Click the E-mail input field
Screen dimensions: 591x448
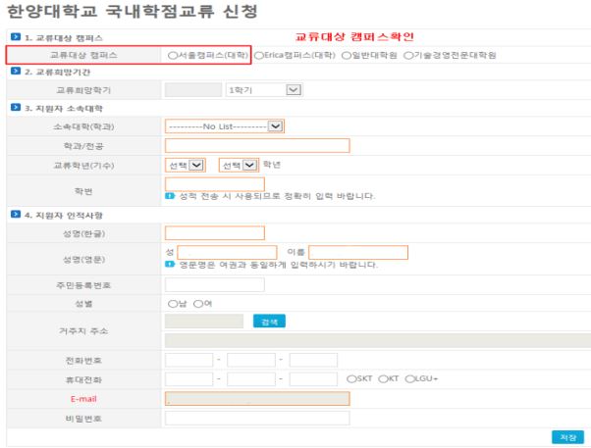point(257,399)
